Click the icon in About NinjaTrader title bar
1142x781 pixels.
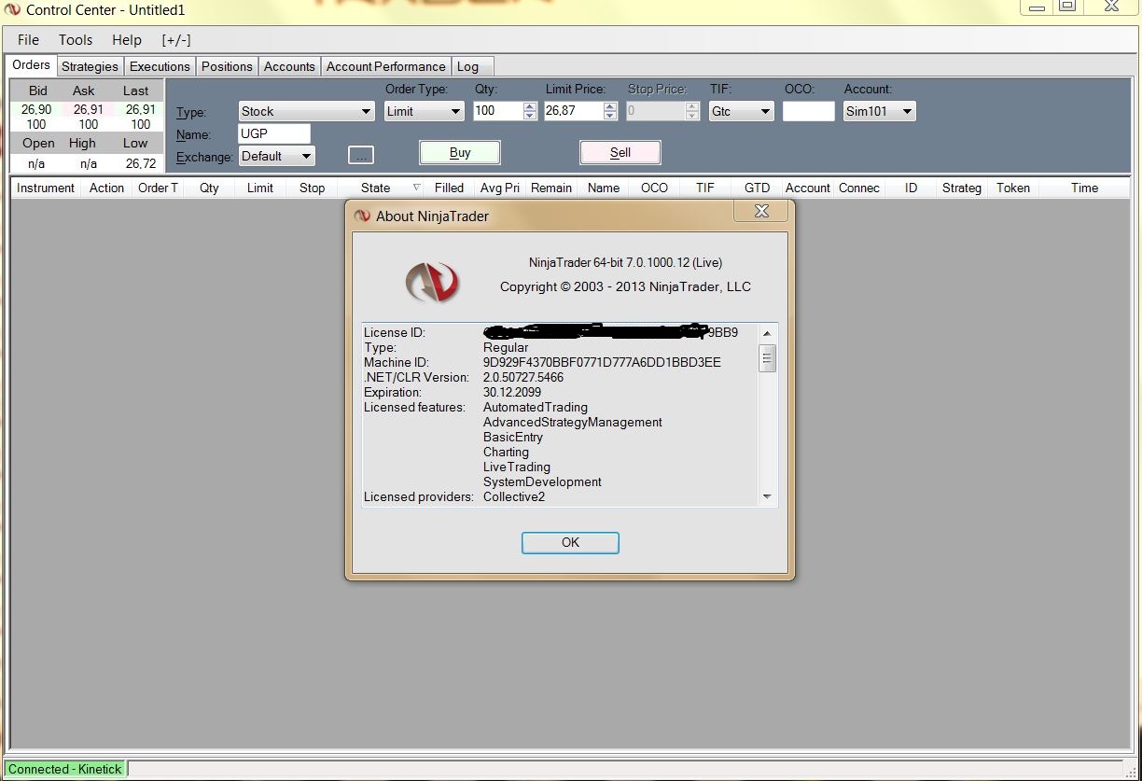coord(363,216)
